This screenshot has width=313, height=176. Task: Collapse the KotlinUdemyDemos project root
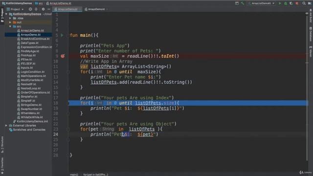coord(6,14)
